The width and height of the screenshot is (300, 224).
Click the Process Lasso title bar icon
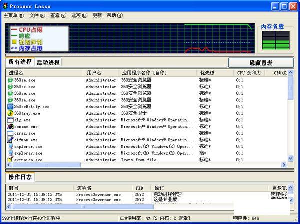(5, 5)
